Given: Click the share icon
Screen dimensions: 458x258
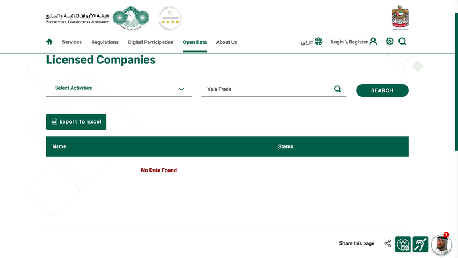Looking at the screenshot, I should [388, 243].
